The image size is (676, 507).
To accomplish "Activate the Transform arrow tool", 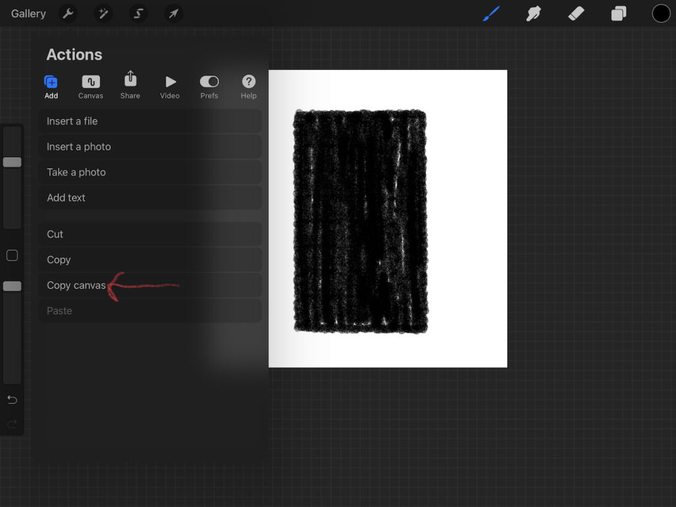I will point(174,13).
